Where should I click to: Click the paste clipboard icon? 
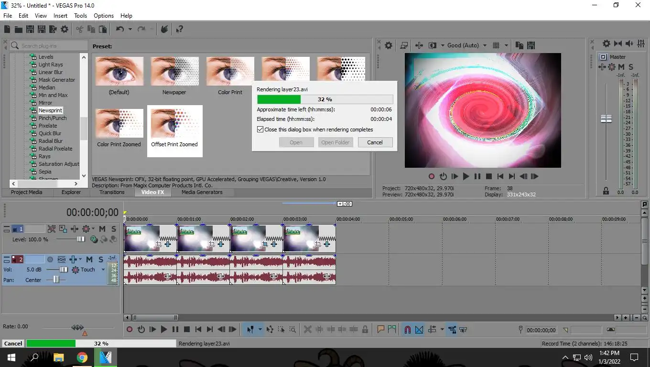click(x=103, y=29)
